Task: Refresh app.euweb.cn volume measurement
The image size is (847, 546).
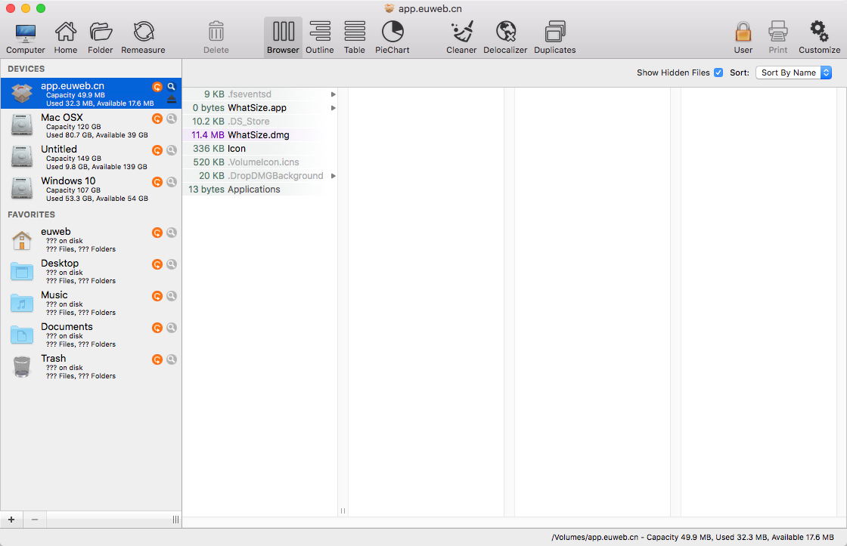Action: 157,87
